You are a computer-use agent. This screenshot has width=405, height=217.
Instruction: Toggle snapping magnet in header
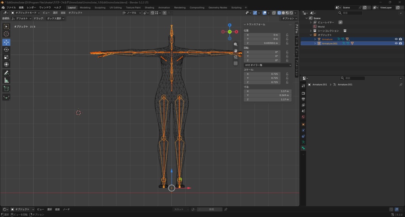tap(152, 13)
